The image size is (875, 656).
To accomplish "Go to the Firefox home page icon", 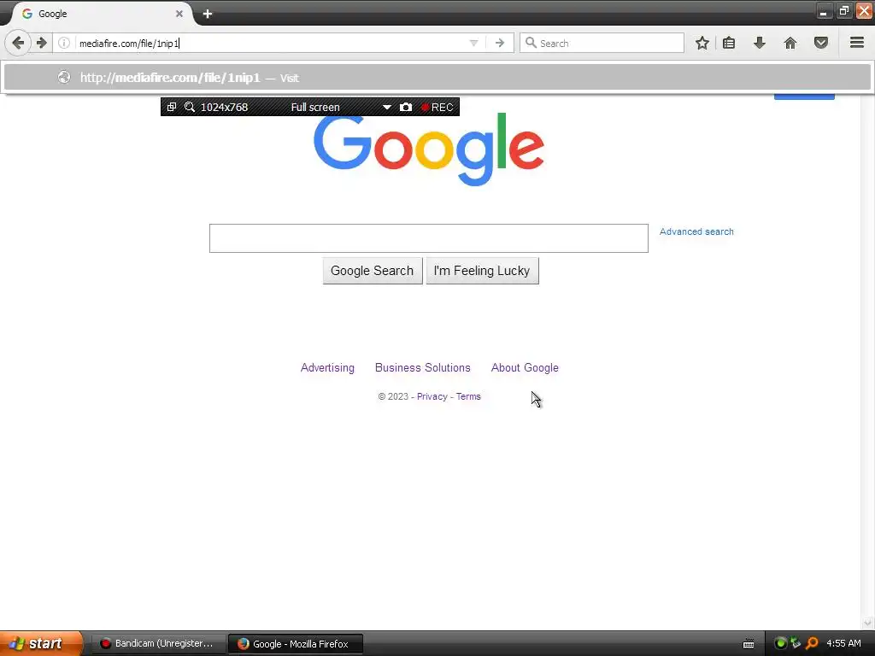I will click(790, 43).
